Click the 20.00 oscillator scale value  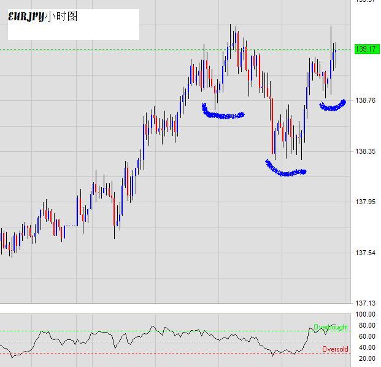pos(367,358)
